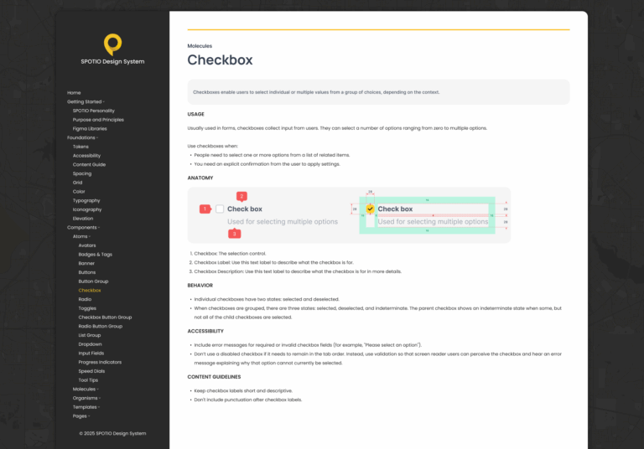Click the USAGE section heading

point(196,114)
